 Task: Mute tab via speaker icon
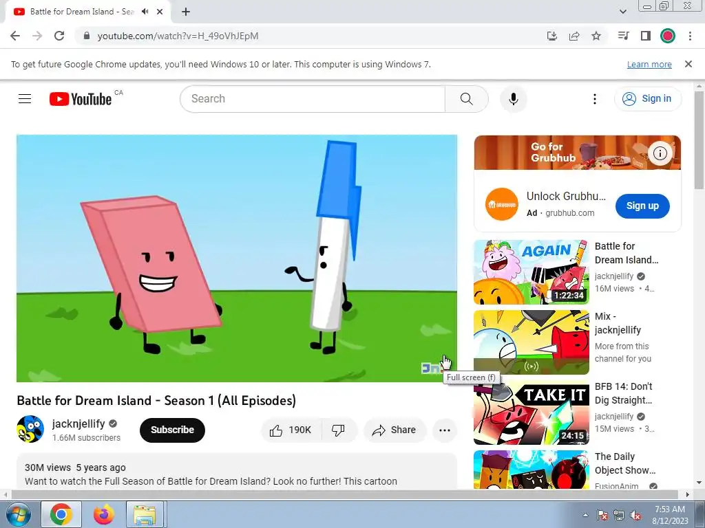click(x=145, y=12)
